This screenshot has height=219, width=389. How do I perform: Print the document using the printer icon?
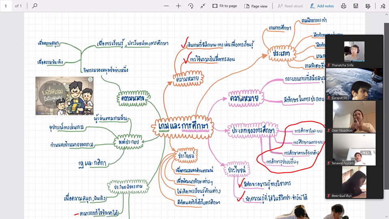point(344,6)
